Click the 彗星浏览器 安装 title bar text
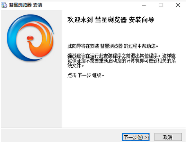This screenshot has width=186, height=142. pyautogui.click(x=26, y=5)
